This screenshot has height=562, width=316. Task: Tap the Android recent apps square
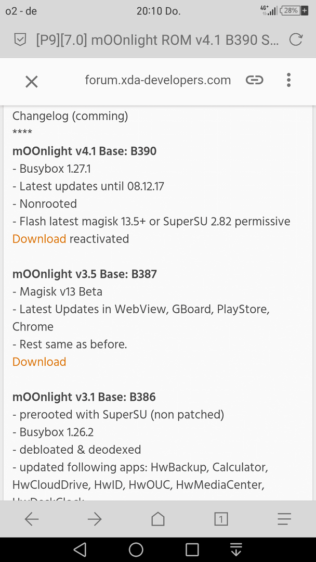(x=192, y=549)
